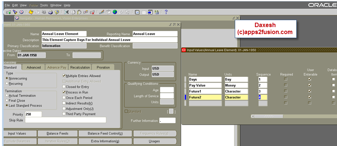337x146 pixels.
Task: Click the Units cell showing Money
Action: point(236,85)
